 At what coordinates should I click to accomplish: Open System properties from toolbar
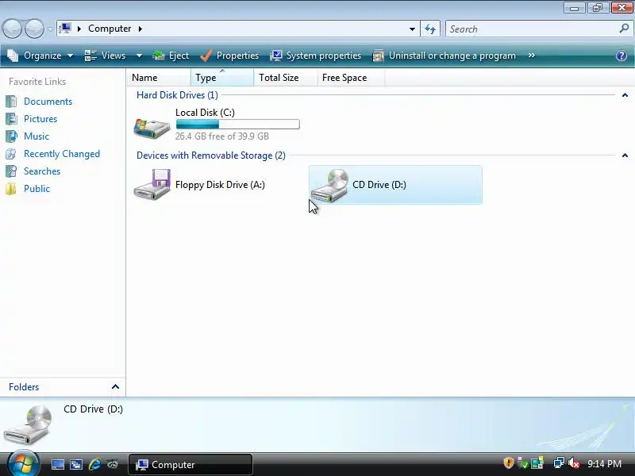tap(315, 56)
